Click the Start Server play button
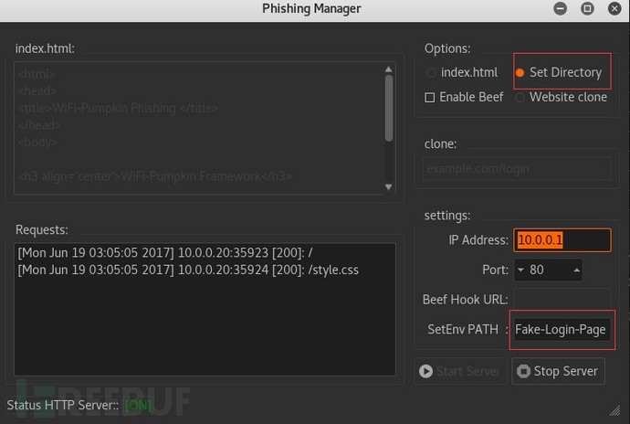 click(x=460, y=371)
